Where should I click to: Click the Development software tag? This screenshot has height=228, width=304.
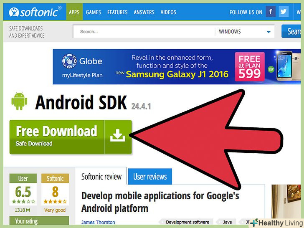[x=187, y=222]
